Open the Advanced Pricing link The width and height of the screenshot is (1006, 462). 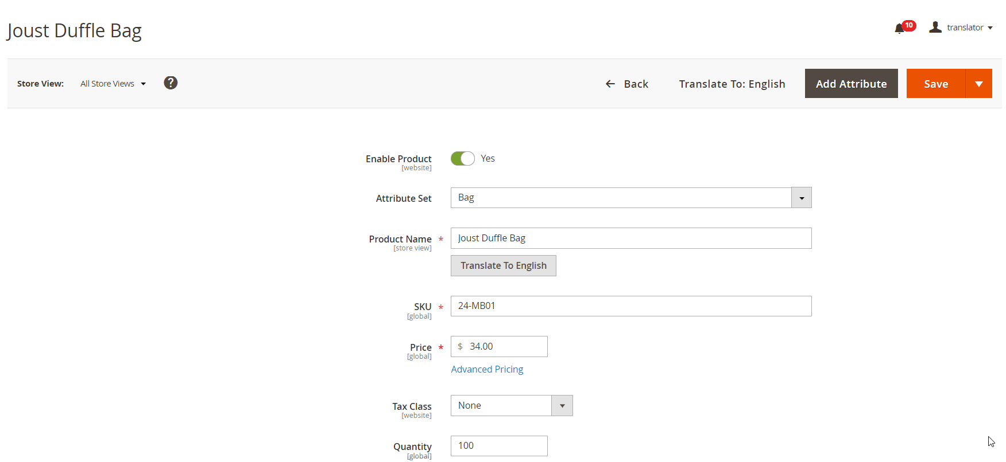click(x=487, y=369)
